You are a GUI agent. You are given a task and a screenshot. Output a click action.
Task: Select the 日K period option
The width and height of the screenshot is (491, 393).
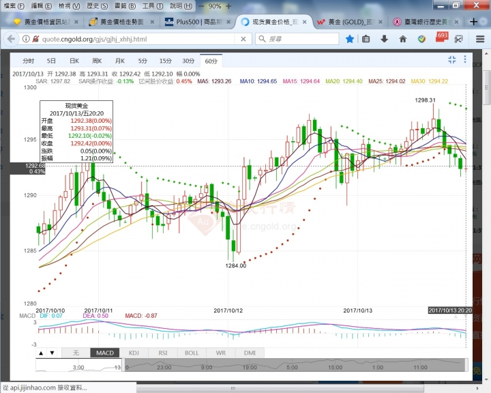[x=74, y=61]
